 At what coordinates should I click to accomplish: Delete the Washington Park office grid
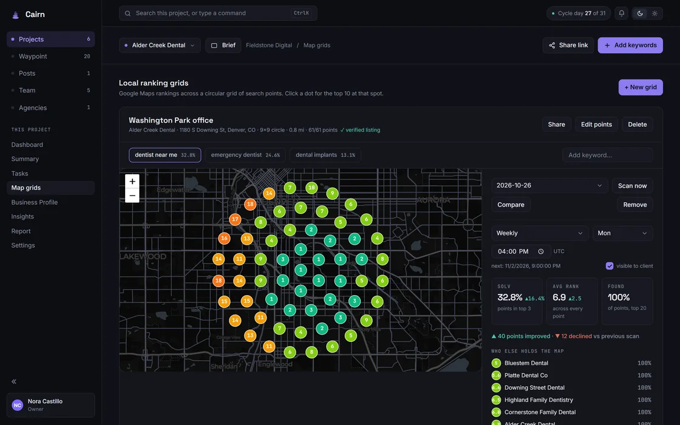click(637, 124)
